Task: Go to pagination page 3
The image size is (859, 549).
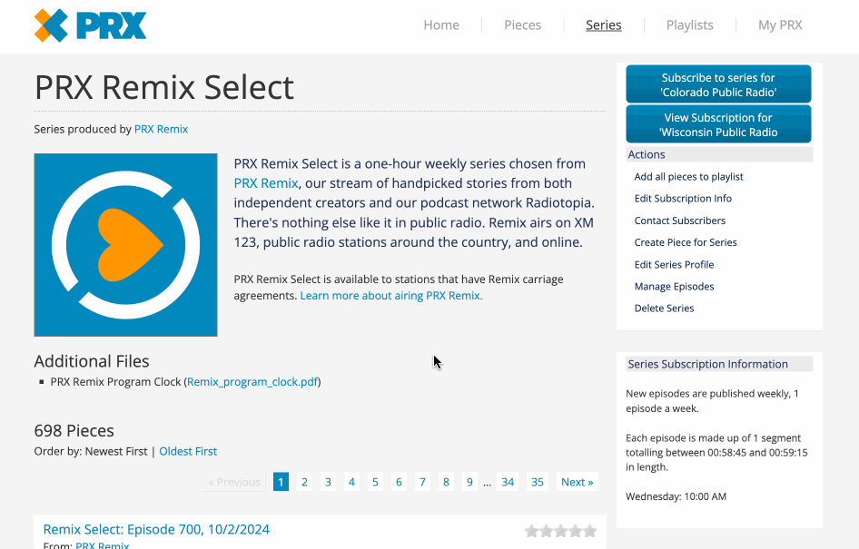Action: click(328, 482)
